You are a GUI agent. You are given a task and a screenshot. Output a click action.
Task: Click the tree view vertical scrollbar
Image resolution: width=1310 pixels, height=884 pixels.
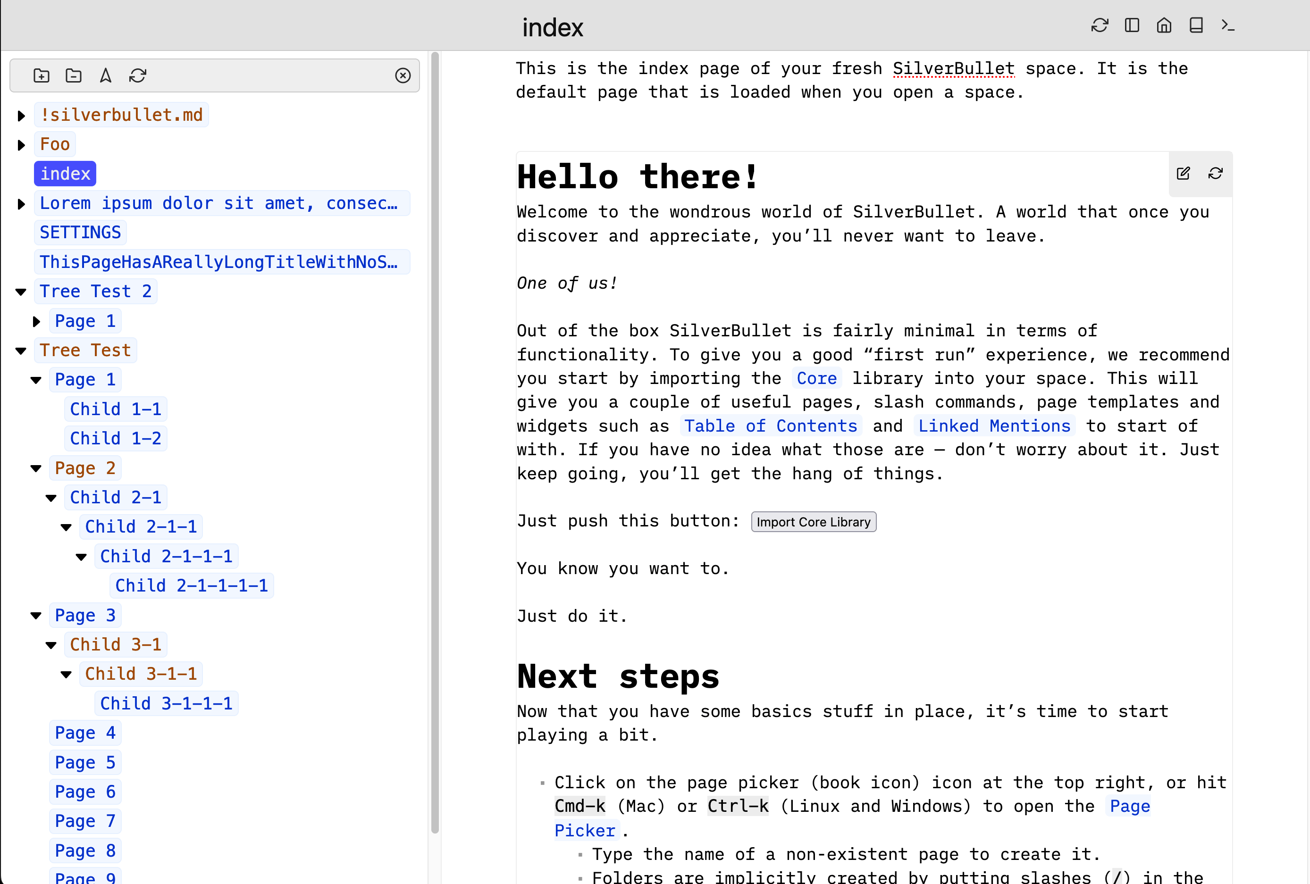click(435, 440)
